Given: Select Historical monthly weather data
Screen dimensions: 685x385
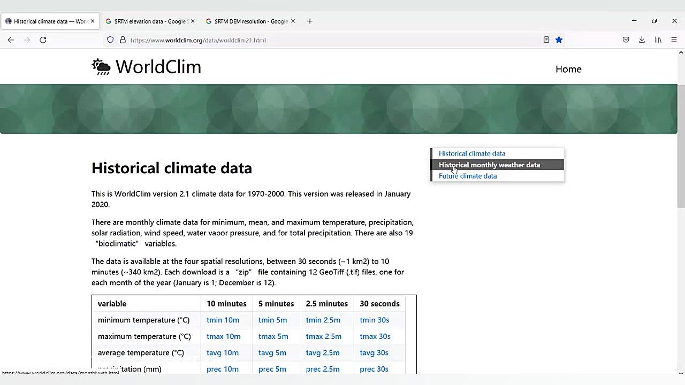Looking at the screenshot, I should (489, 165).
